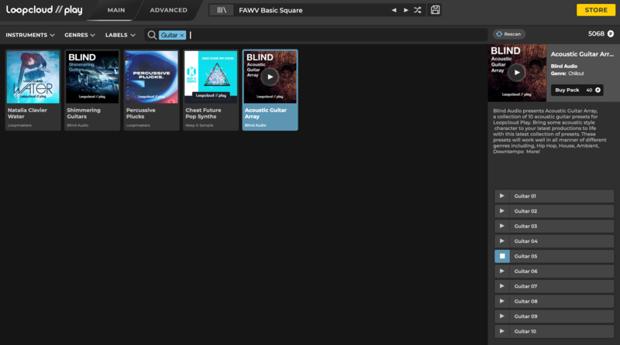Switch to the Advanced tab
Image resolution: width=620 pixels, height=345 pixels.
(168, 11)
